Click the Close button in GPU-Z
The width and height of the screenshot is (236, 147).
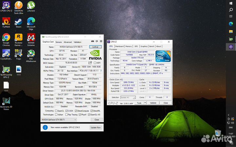click(97, 120)
